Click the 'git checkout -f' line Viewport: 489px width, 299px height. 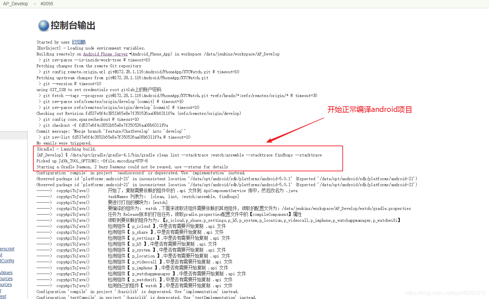103,125
